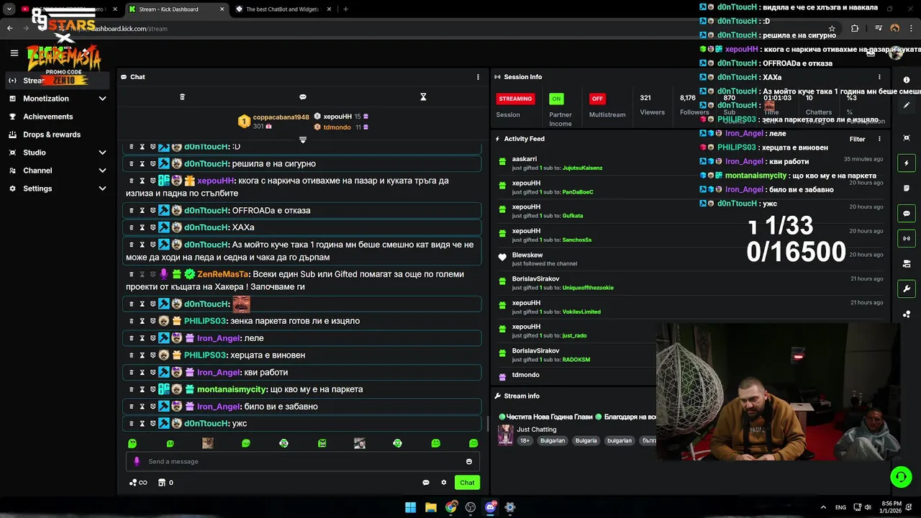Open a new browser tab
The height and width of the screenshot is (518, 921).
click(x=345, y=9)
